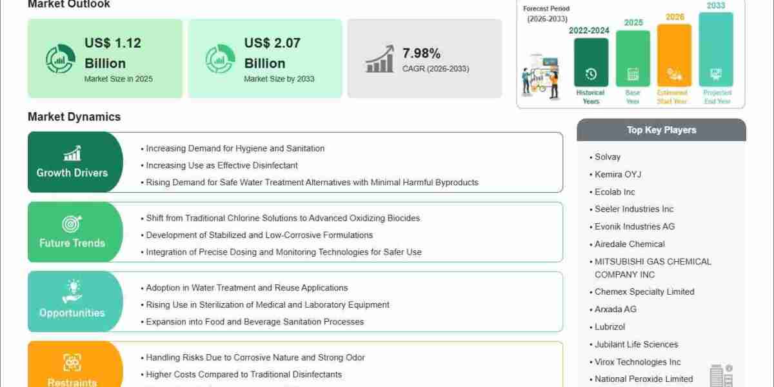This screenshot has height=387, width=774.
Task: Click the rising bar chart CAGR icon
Action: [380, 59]
